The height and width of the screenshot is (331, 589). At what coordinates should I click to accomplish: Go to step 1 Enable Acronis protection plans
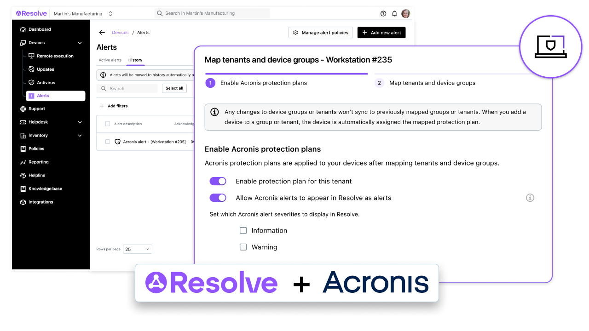coord(257,83)
